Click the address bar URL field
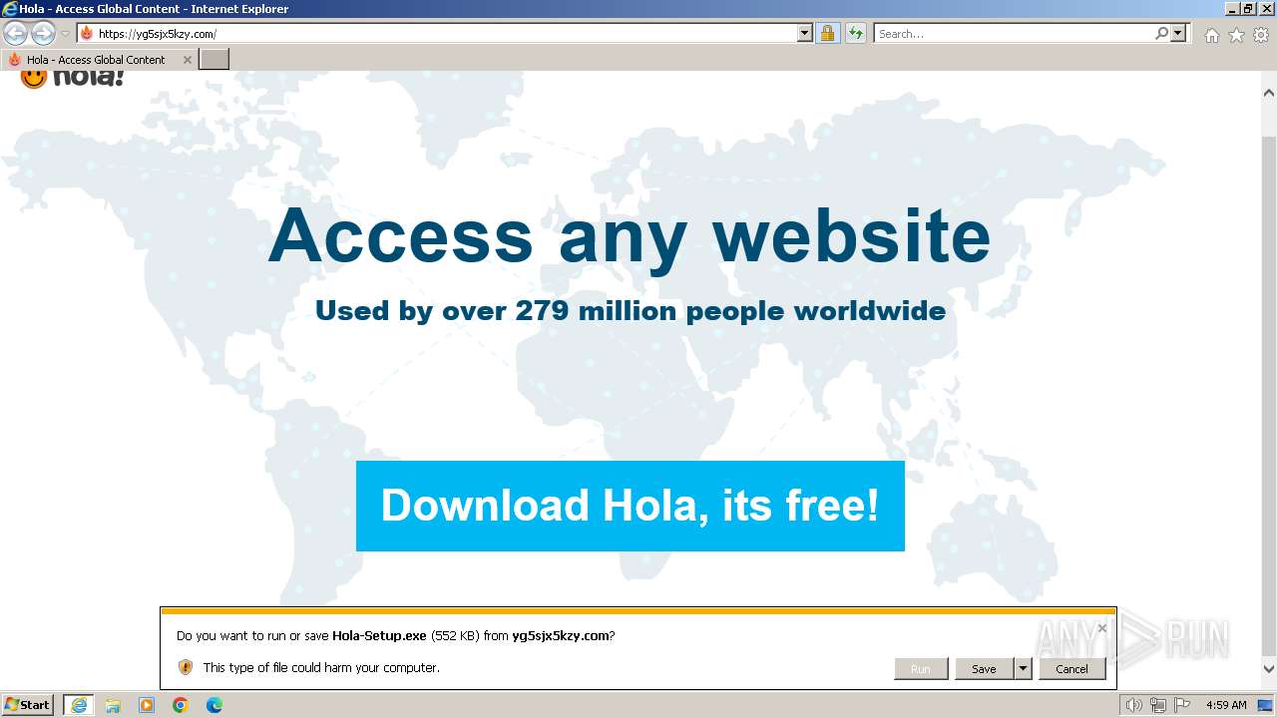The height and width of the screenshot is (718, 1277). [x=437, y=34]
